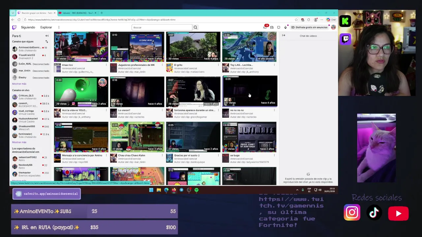422x237 pixels.
Task: Open a new browser tab with the plus icon
Action: click(x=102, y=13)
